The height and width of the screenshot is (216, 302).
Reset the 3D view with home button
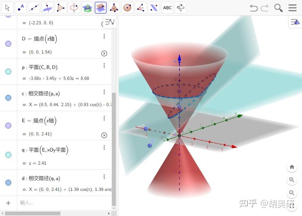tap(292, 167)
